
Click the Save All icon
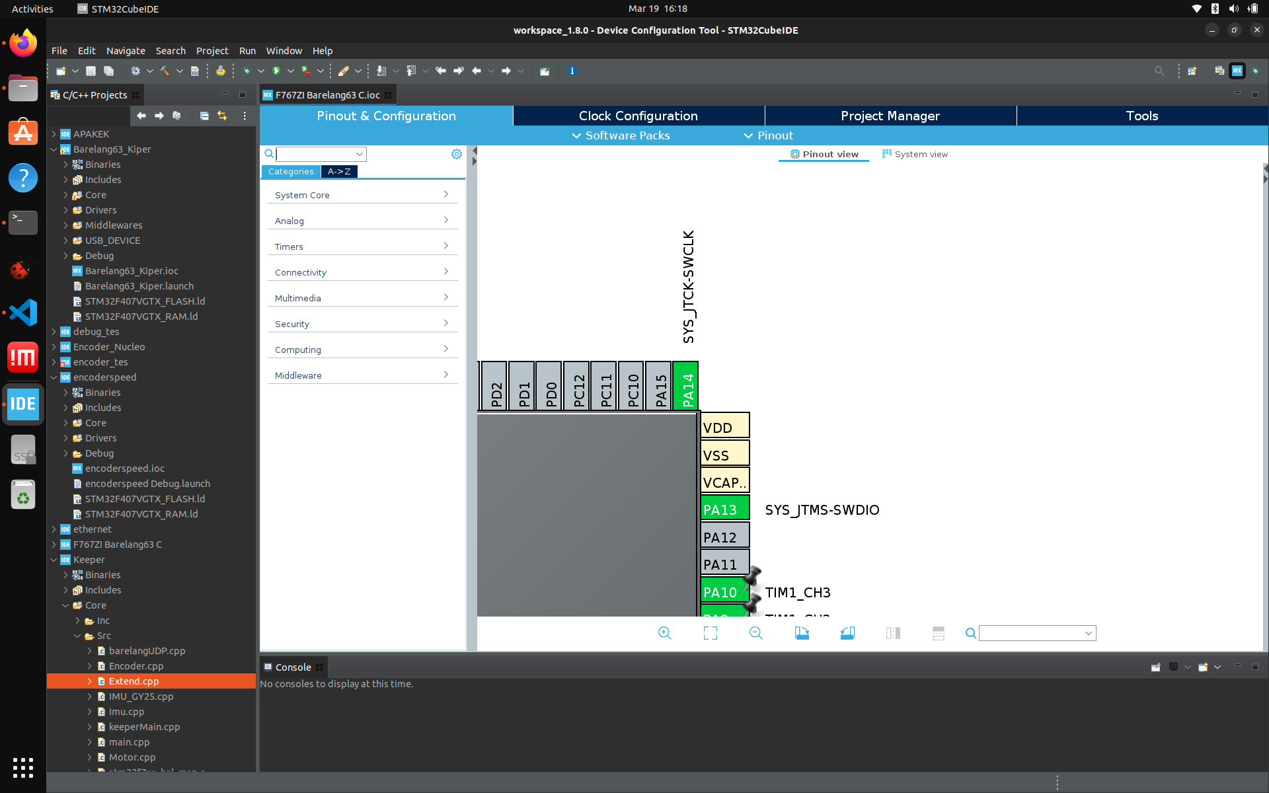[x=109, y=71]
